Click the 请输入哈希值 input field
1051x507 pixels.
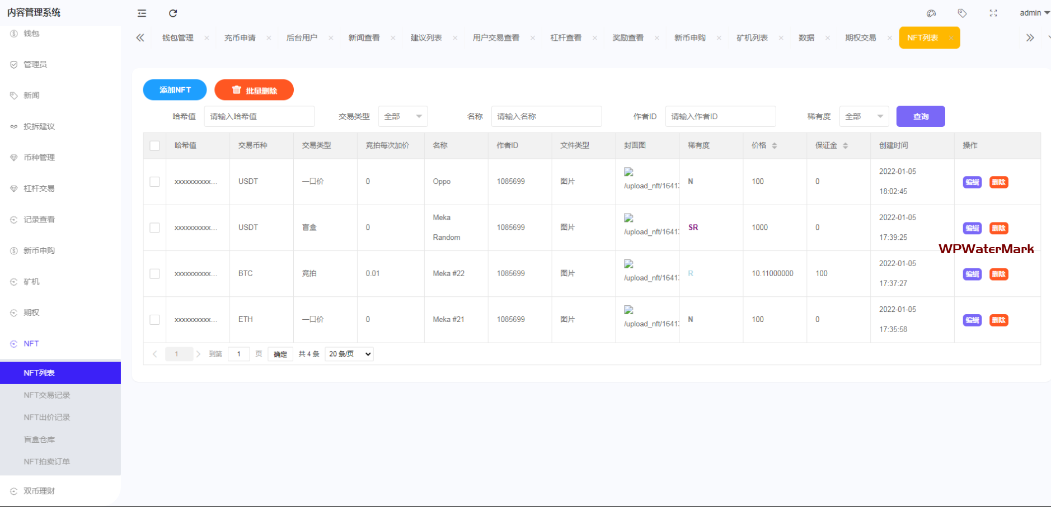point(259,116)
